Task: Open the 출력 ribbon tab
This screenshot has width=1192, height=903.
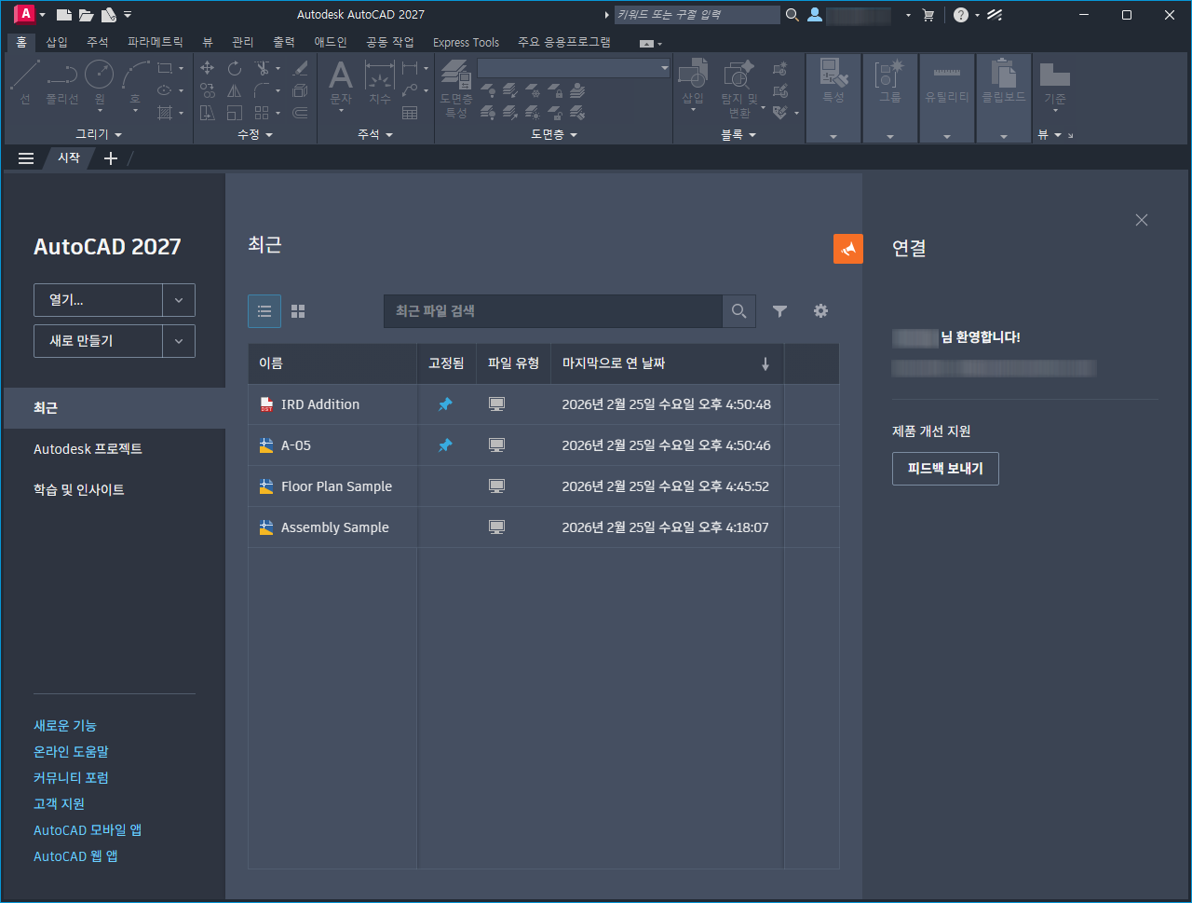Action: point(284,42)
